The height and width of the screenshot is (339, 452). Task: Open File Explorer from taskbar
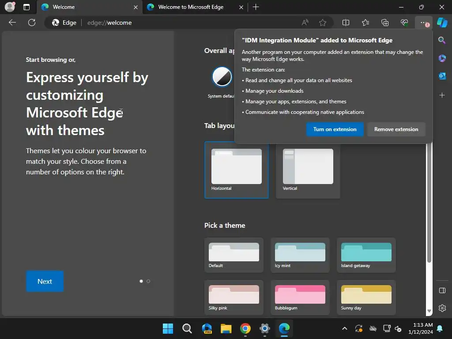coord(226,328)
